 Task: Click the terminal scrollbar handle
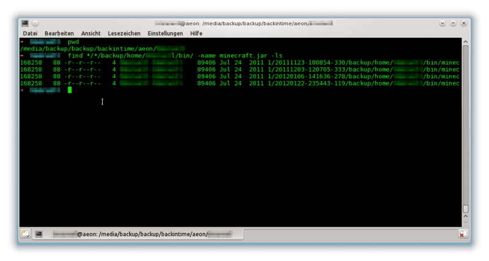[465, 208]
